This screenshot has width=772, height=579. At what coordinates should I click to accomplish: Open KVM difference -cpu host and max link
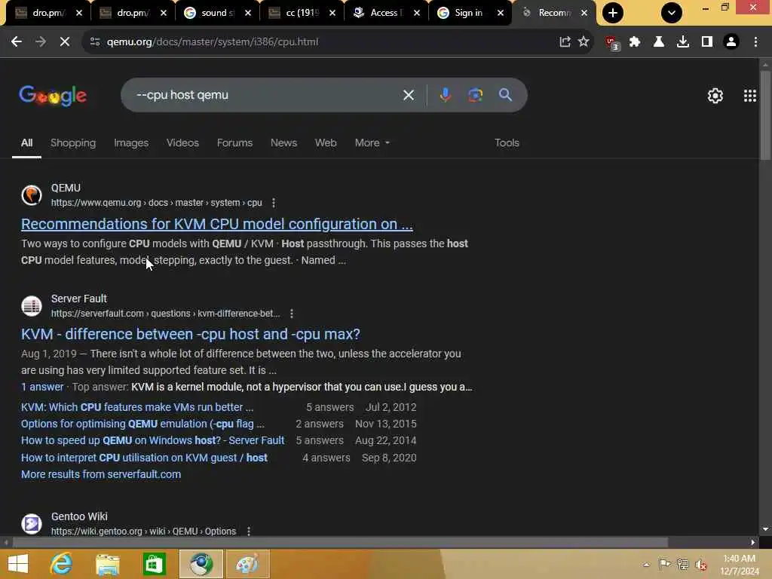191,334
